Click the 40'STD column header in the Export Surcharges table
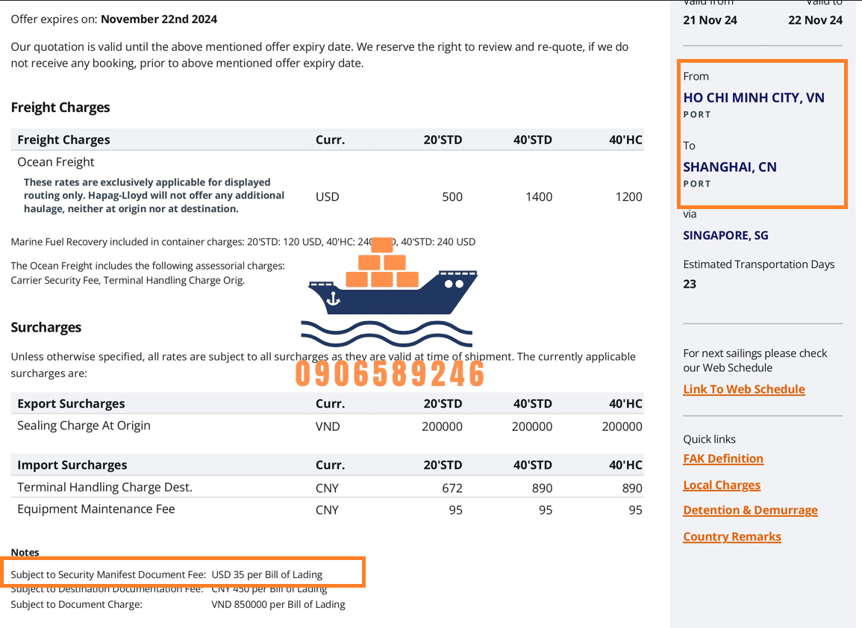 click(x=533, y=404)
